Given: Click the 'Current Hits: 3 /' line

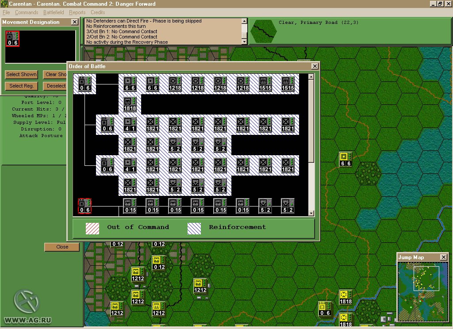Looking at the screenshot, I should point(39,109).
